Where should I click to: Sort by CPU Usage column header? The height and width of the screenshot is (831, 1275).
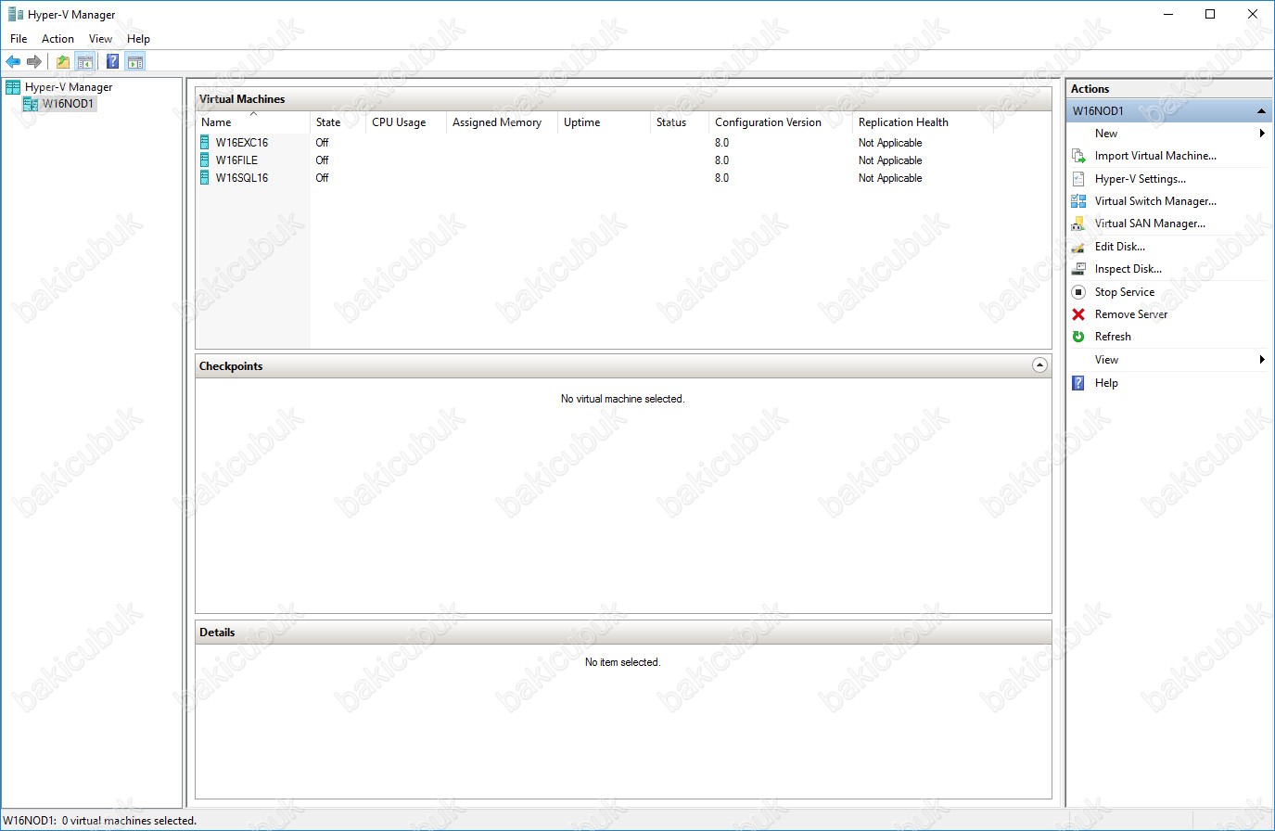click(x=406, y=122)
